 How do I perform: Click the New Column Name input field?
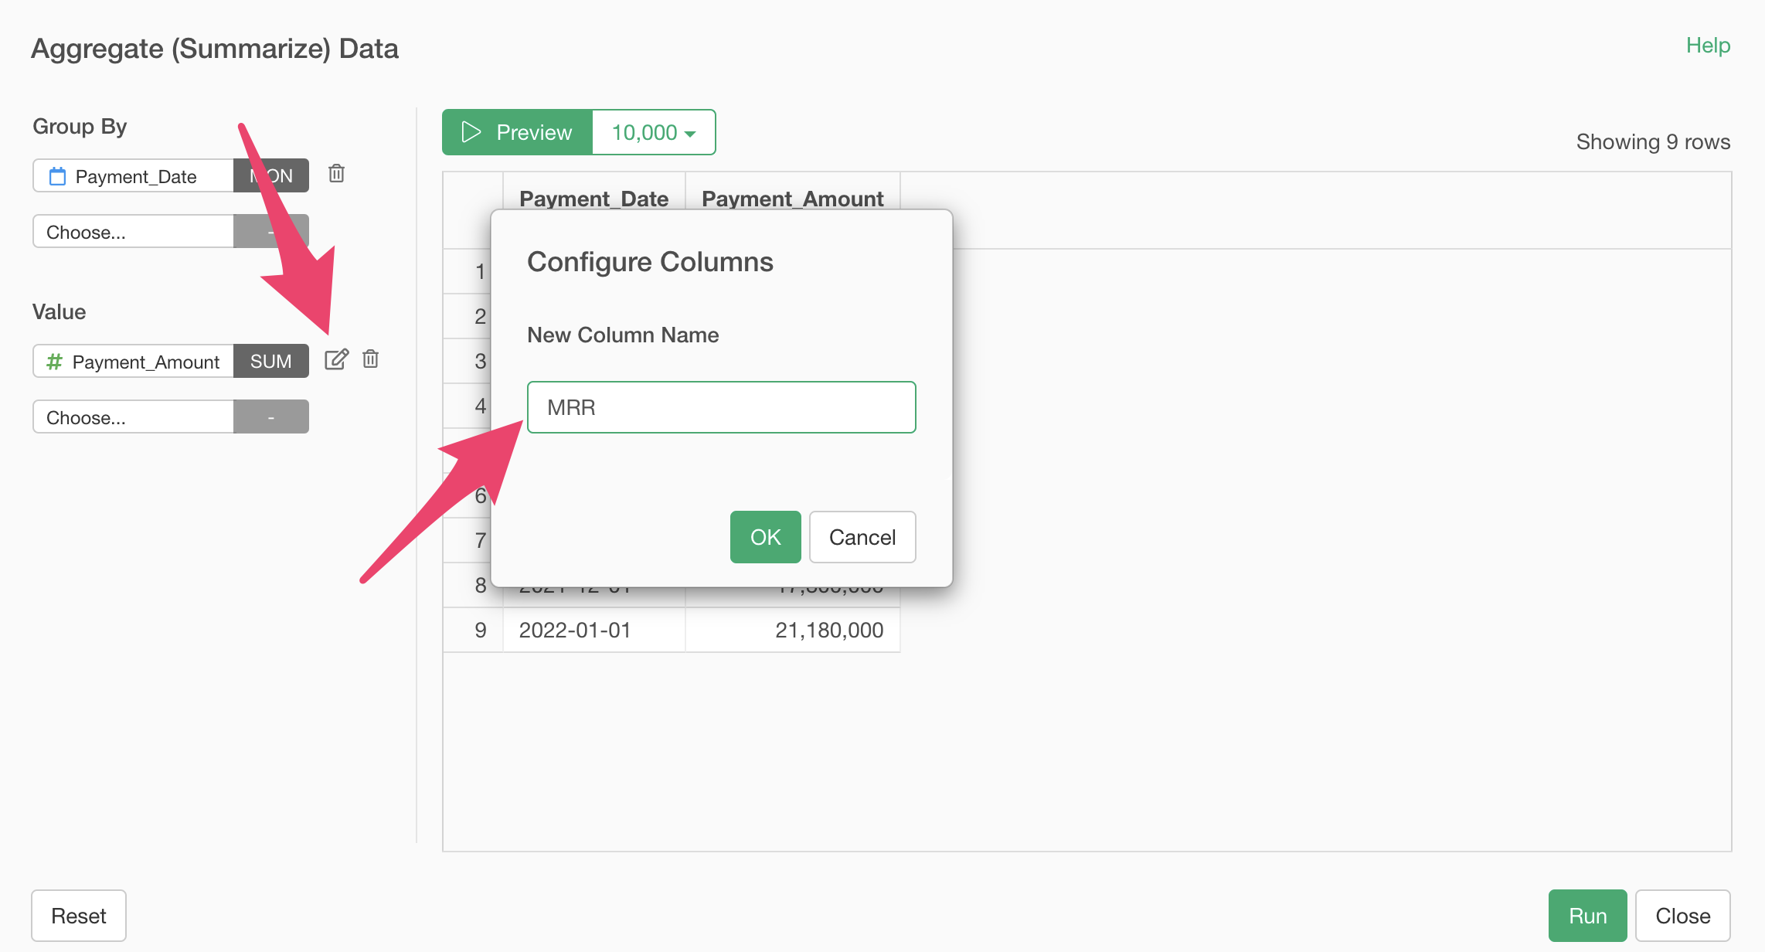pos(722,407)
